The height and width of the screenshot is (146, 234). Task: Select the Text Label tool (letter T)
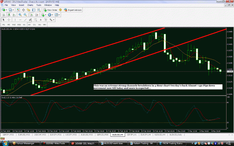[46, 20]
